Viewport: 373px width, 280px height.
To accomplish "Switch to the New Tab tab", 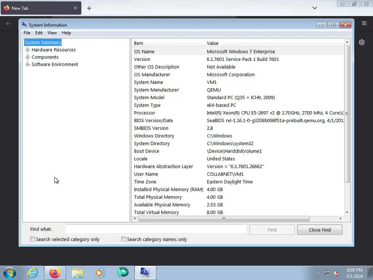I will click(x=41, y=8).
